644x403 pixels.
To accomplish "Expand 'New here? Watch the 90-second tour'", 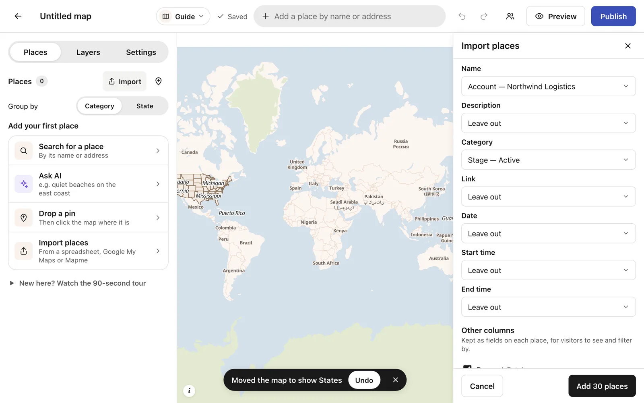I will click(x=78, y=283).
